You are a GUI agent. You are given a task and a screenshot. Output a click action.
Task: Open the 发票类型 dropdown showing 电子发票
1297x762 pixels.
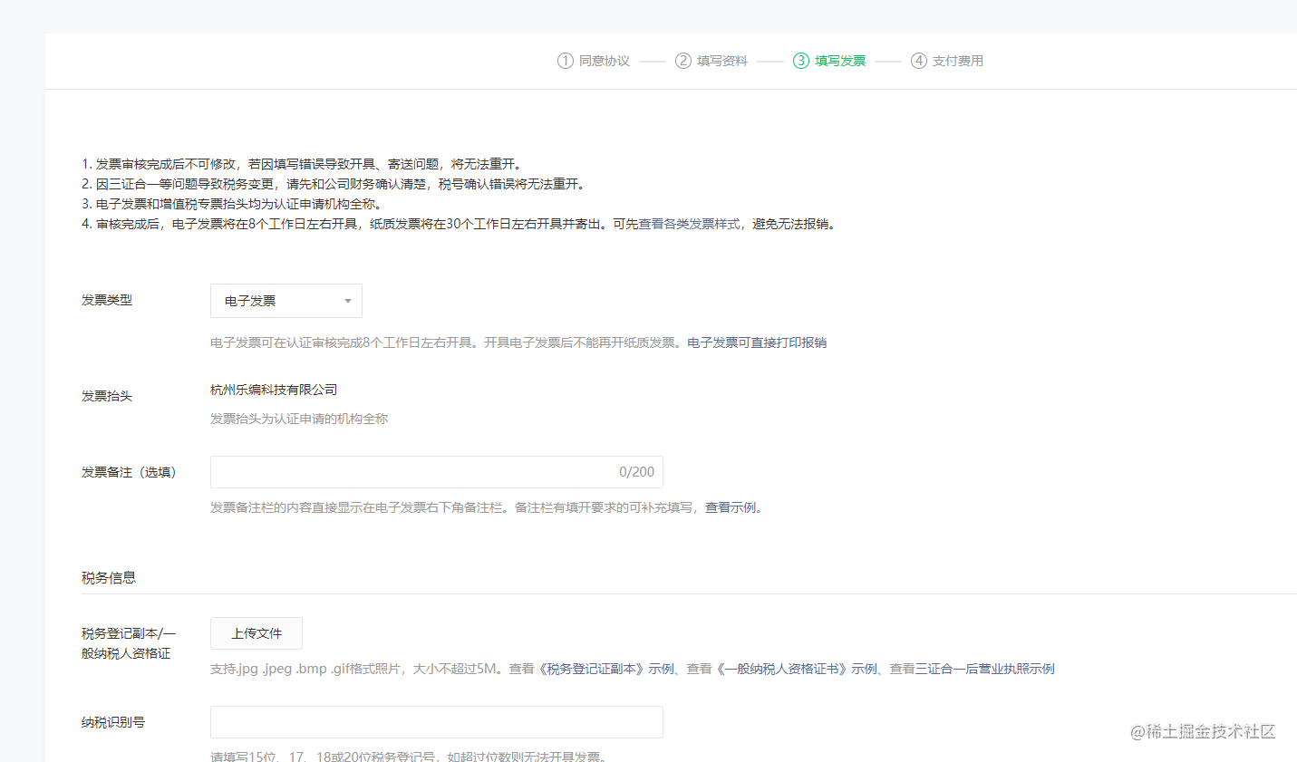(x=286, y=301)
